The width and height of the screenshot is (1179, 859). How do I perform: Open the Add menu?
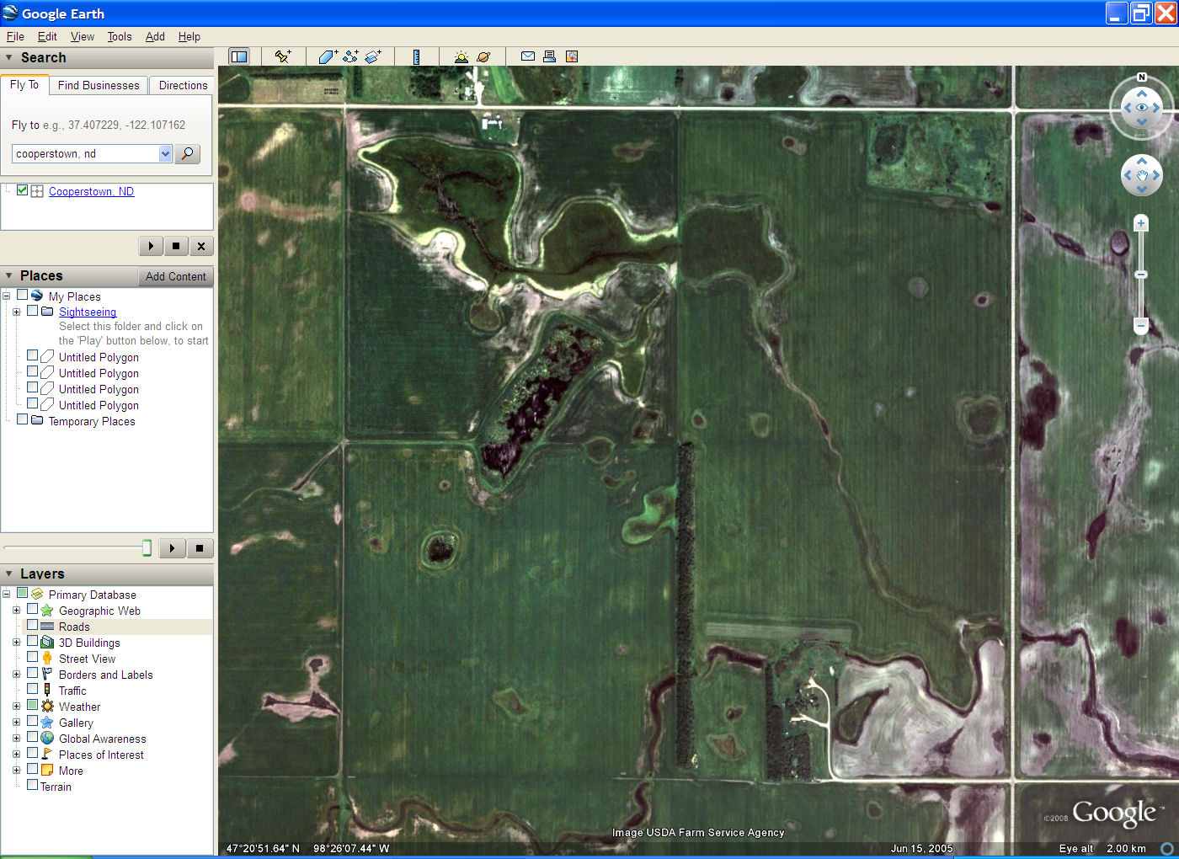tap(155, 37)
